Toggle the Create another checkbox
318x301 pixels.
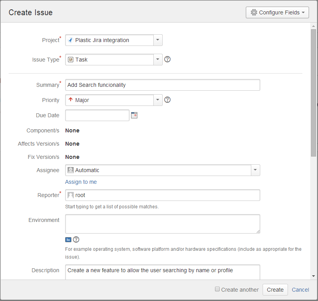tap(217, 289)
